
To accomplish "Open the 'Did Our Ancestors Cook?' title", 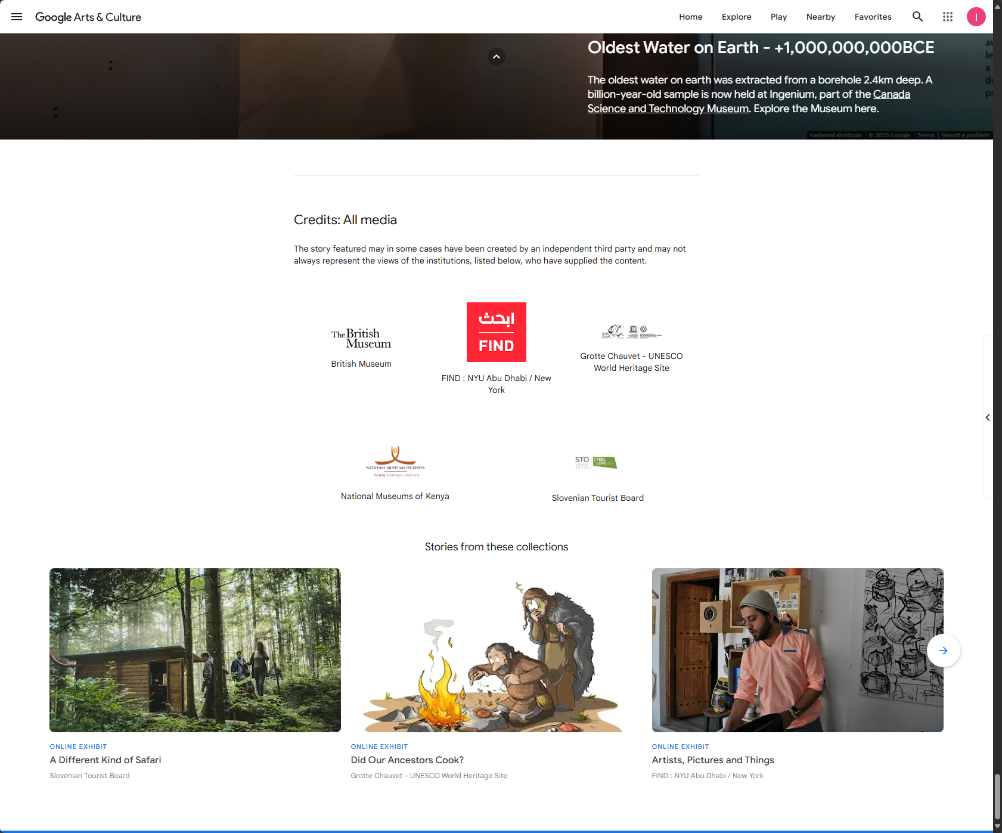I will (407, 760).
